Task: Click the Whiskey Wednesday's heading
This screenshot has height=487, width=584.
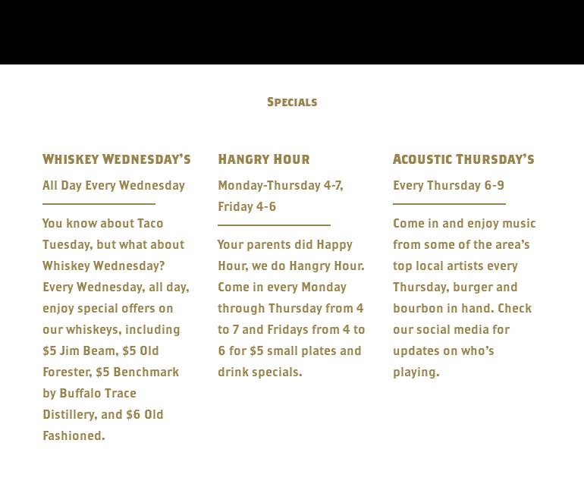Action: click(117, 159)
